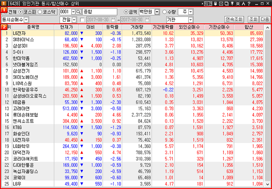
Task: Click the scrollbar down arrow of the table
Action: coord(267,184)
